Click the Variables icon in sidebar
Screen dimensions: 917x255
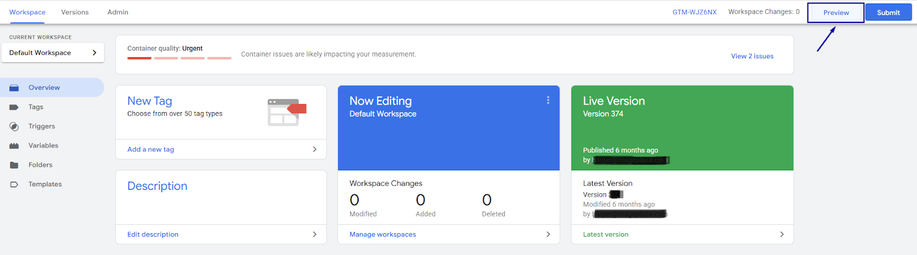coord(14,146)
